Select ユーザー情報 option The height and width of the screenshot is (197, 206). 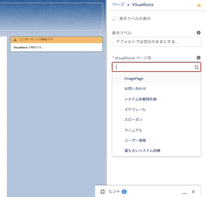click(x=156, y=140)
